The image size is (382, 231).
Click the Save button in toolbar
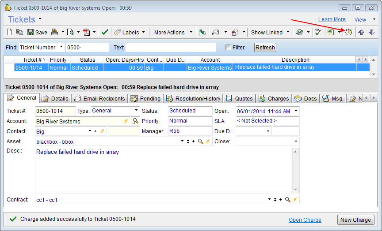pyautogui.click(x=37, y=32)
